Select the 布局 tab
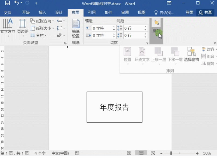The height and width of the screenshot is (159, 217). point(75,12)
